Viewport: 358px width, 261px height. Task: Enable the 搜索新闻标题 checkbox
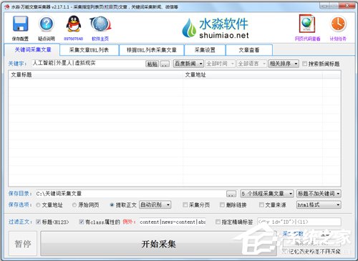304,64
